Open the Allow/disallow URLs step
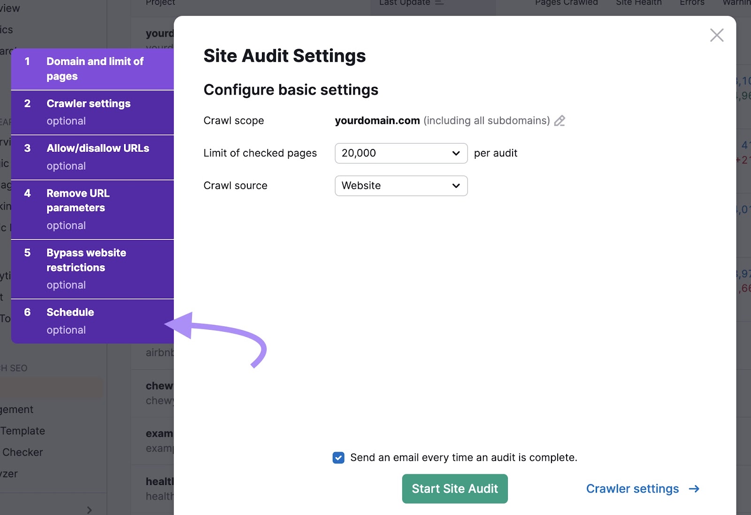This screenshot has width=751, height=515. (x=92, y=157)
